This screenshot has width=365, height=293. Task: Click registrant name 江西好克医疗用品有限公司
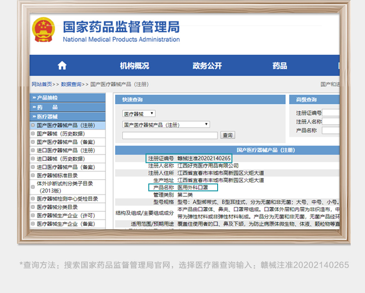click(x=208, y=165)
